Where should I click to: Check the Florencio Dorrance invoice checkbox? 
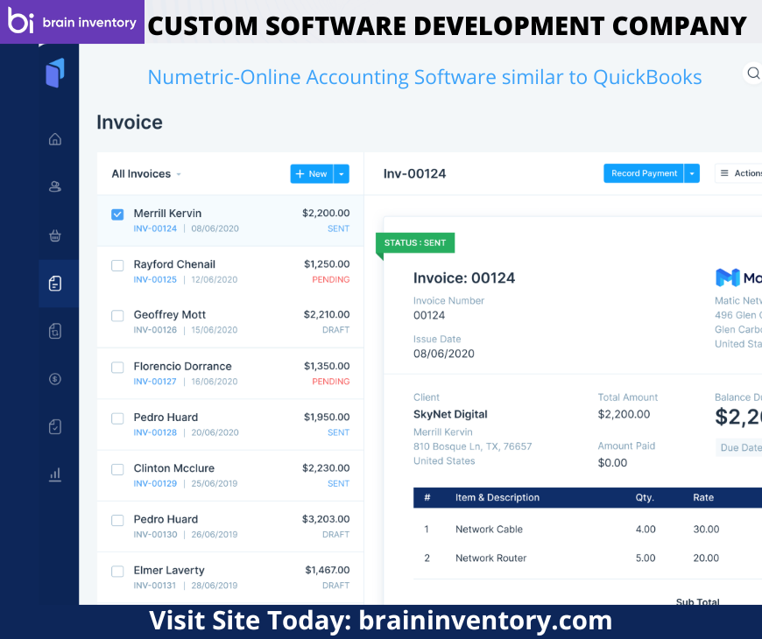point(117,368)
